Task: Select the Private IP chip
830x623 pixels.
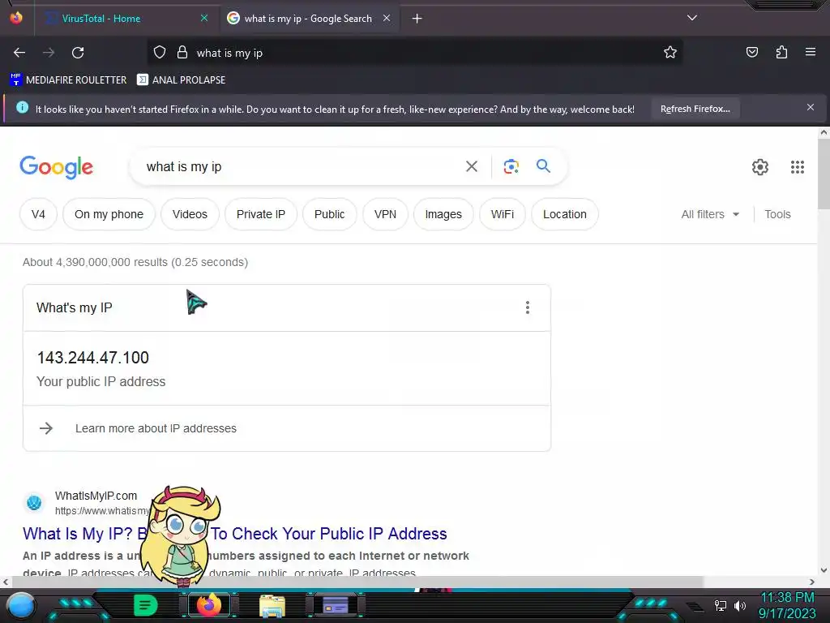Action: (x=261, y=214)
